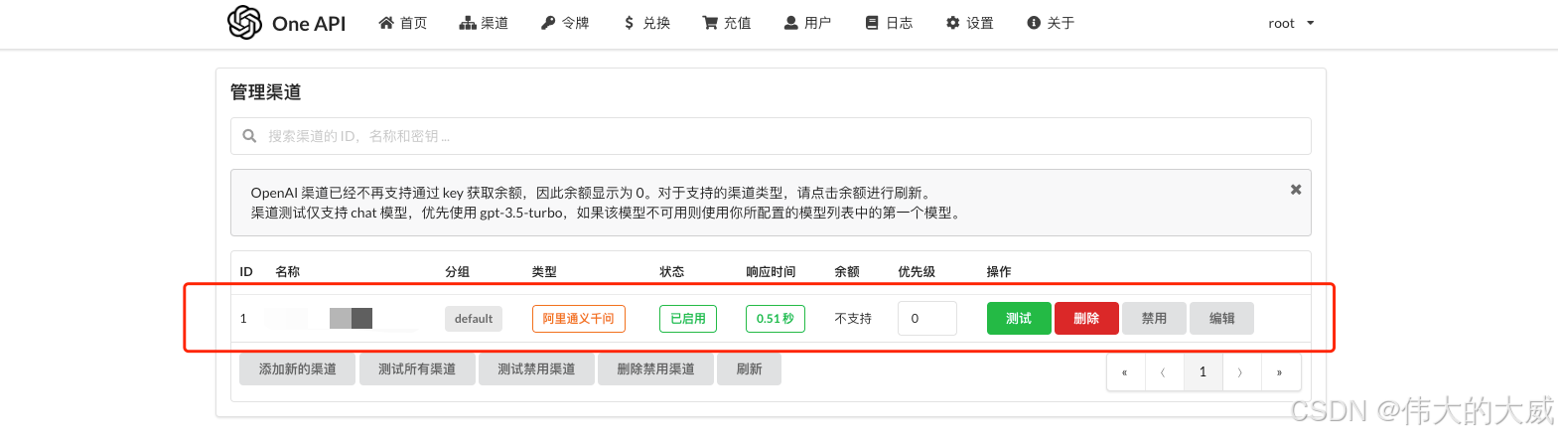This screenshot has height=438, width=1558.
Task: Click the One API logo icon
Action: click(x=244, y=22)
